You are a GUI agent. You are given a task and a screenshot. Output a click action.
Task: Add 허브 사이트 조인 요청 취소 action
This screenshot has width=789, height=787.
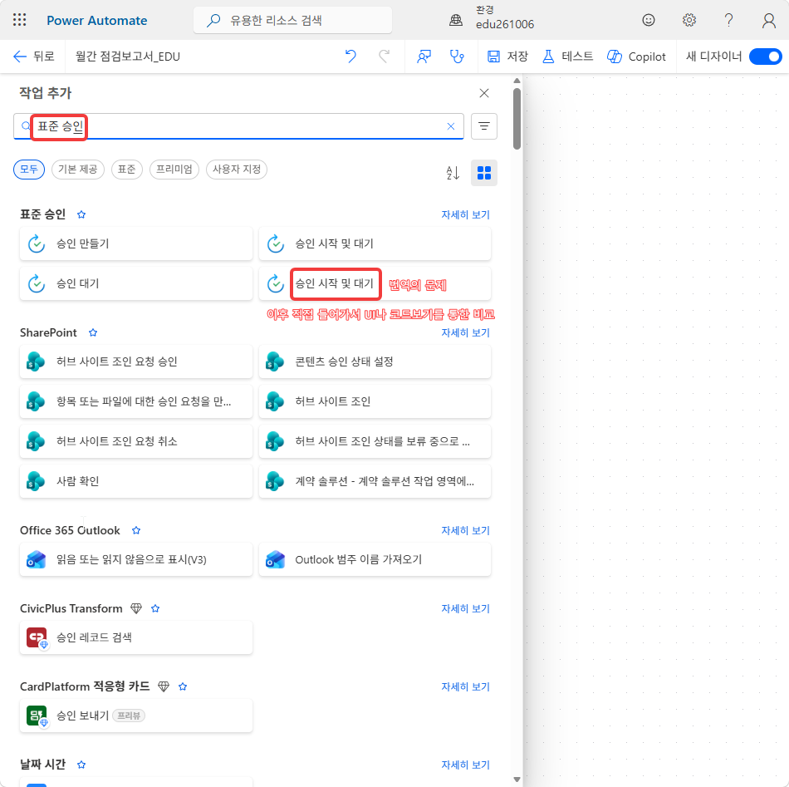click(136, 441)
